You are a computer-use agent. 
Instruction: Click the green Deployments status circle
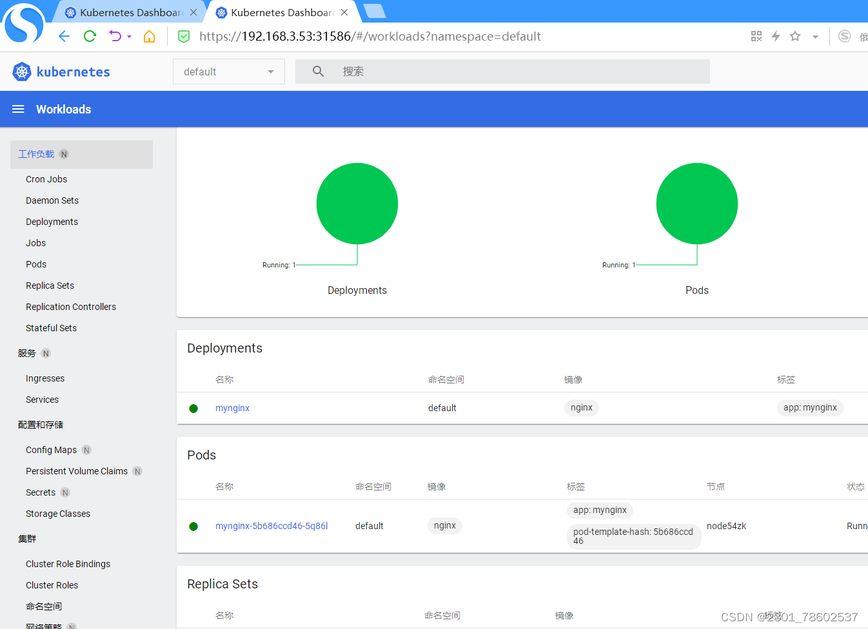357,204
